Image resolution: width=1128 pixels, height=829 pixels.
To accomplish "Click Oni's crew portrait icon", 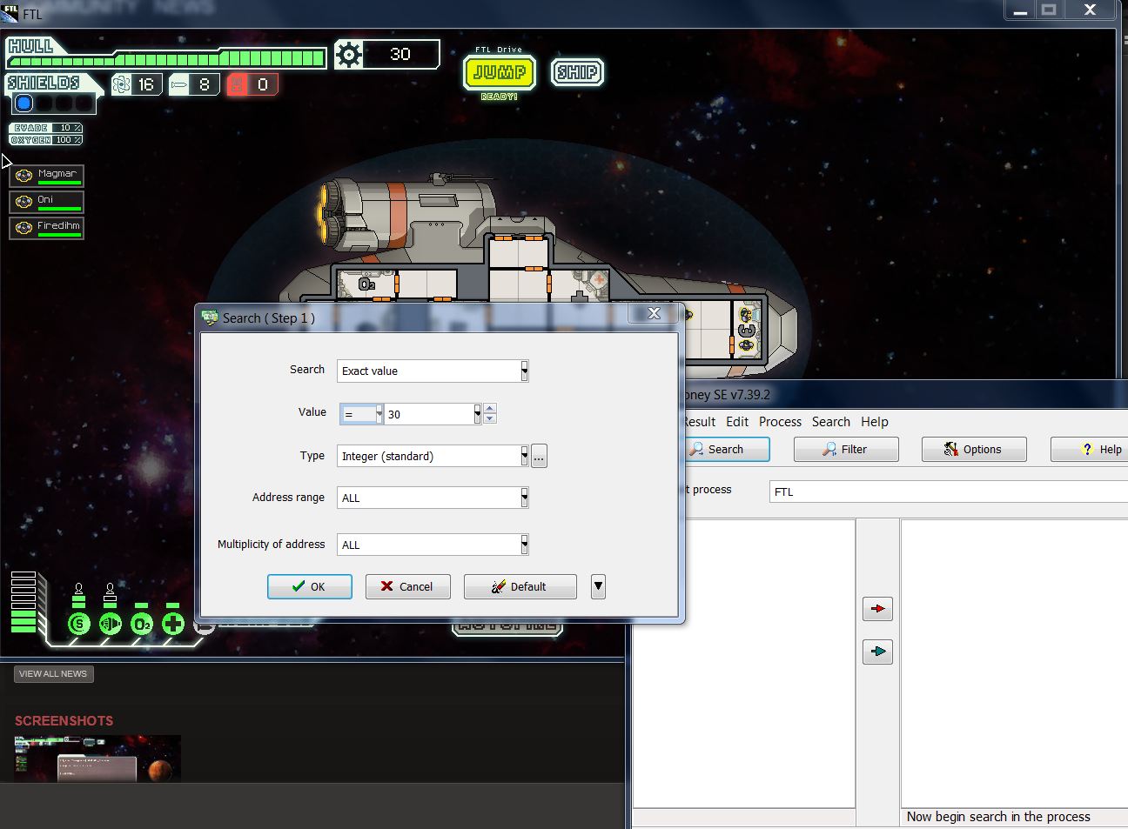I will (x=24, y=202).
